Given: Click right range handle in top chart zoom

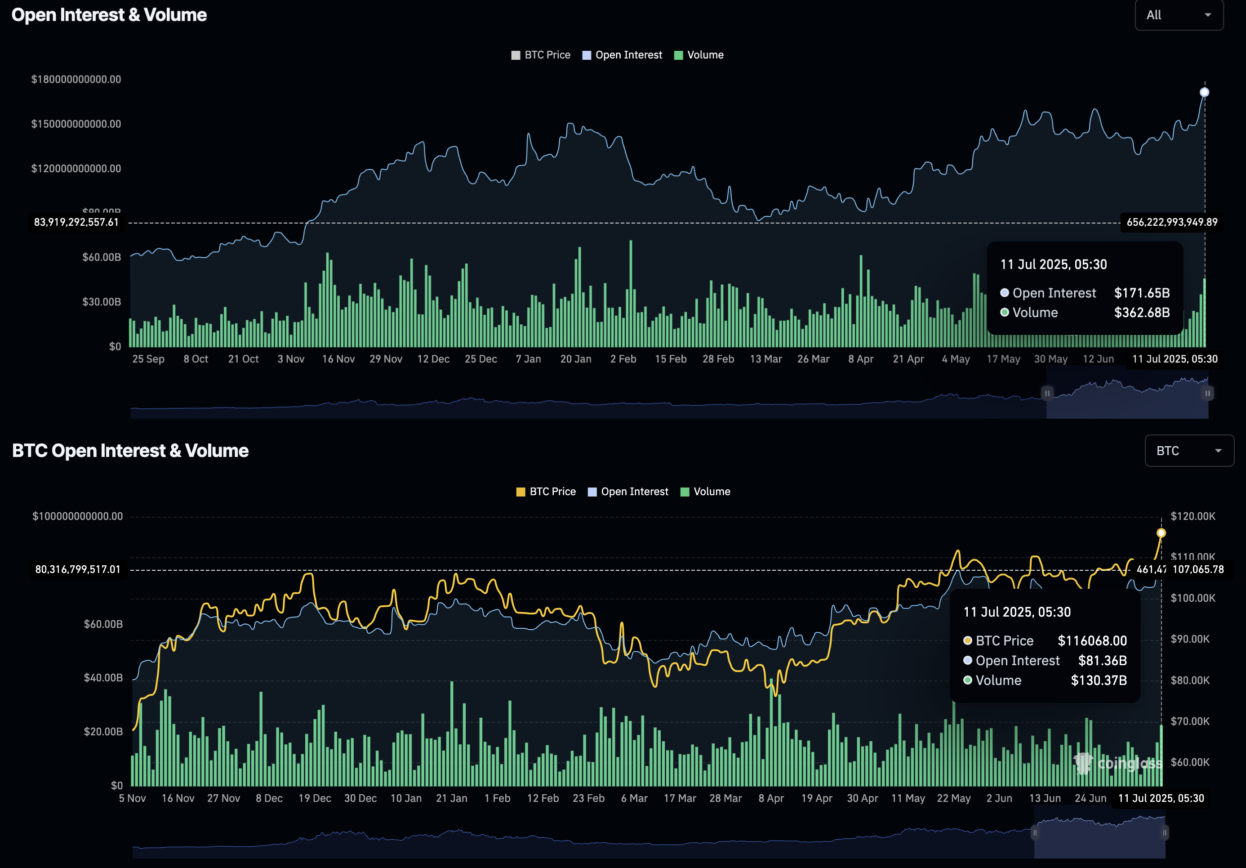Looking at the screenshot, I should [x=1207, y=393].
